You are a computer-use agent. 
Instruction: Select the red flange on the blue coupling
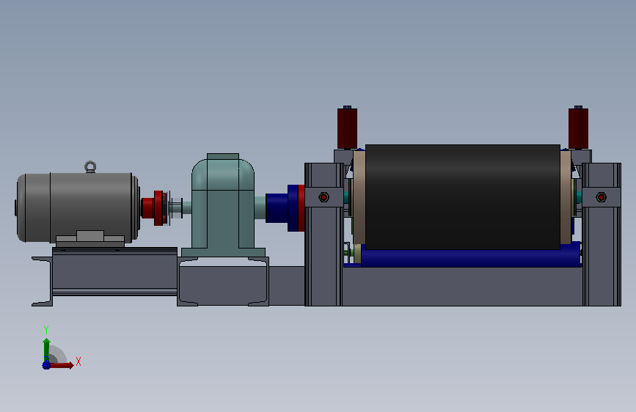click(301, 207)
